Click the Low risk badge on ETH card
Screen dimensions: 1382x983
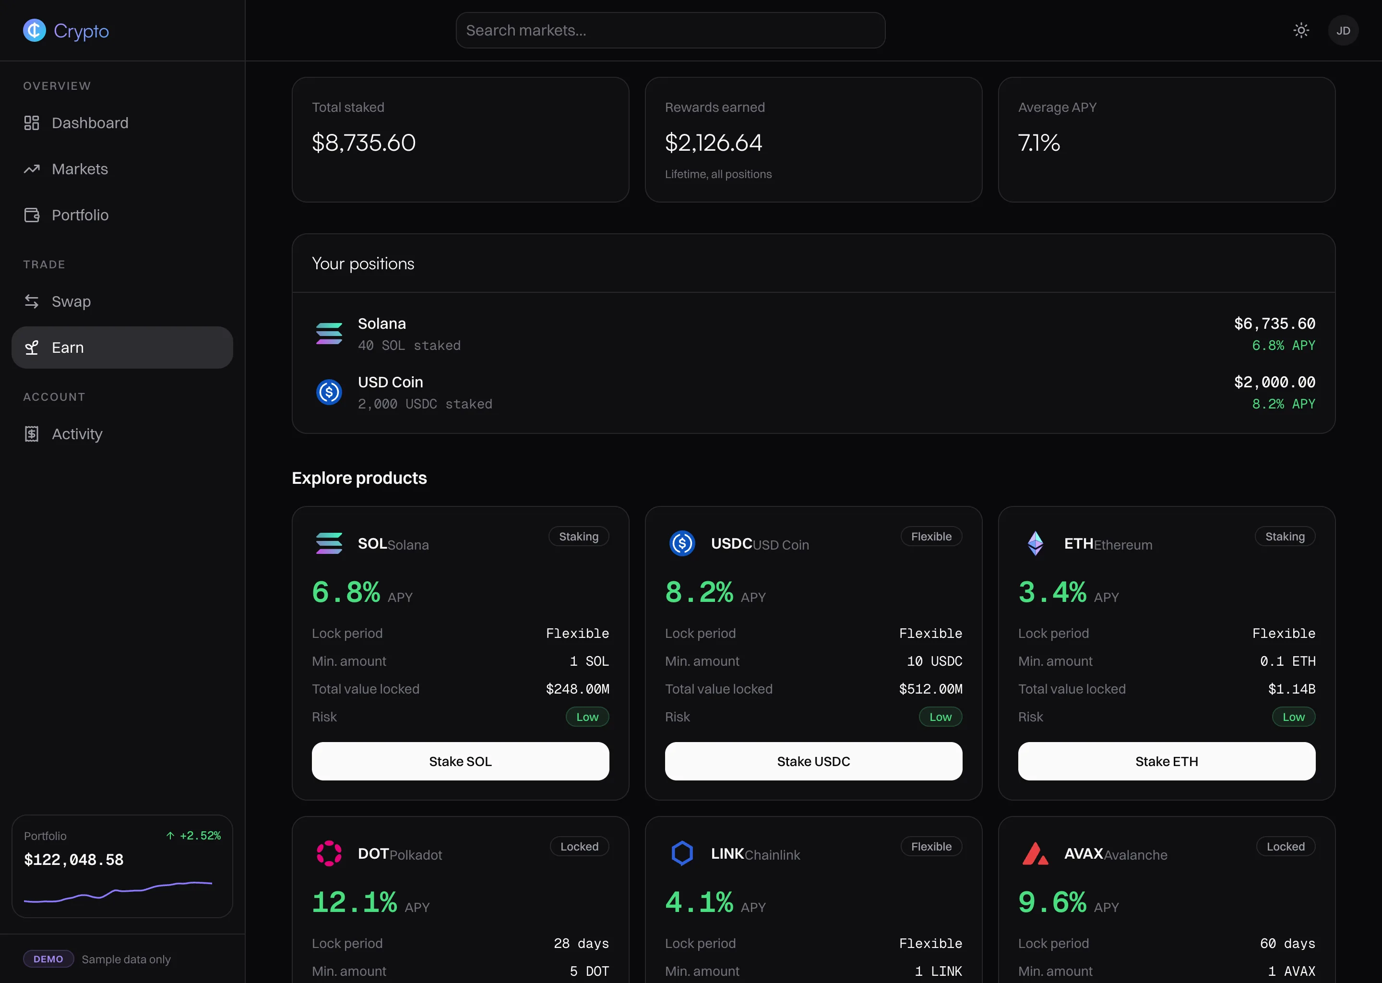[x=1294, y=717]
